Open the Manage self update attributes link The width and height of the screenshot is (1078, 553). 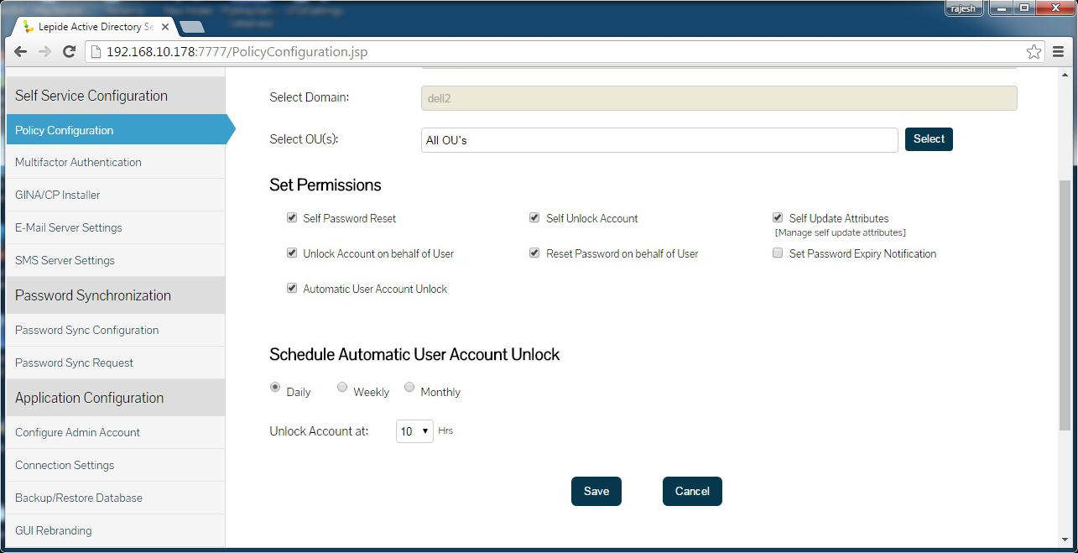[840, 232]
